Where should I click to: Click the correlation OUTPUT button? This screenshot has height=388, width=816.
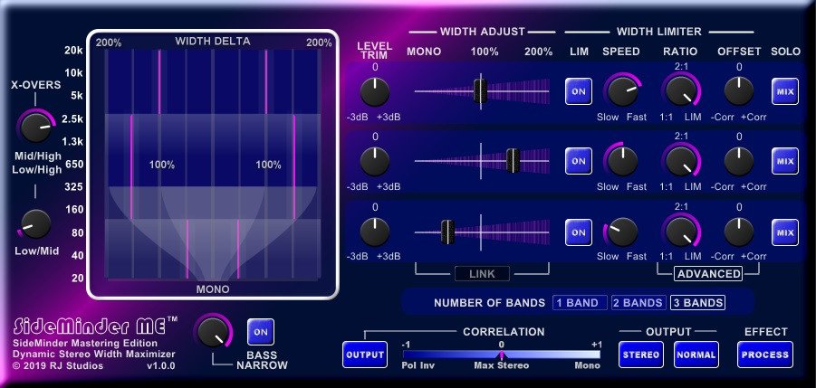tap(365, 355)
